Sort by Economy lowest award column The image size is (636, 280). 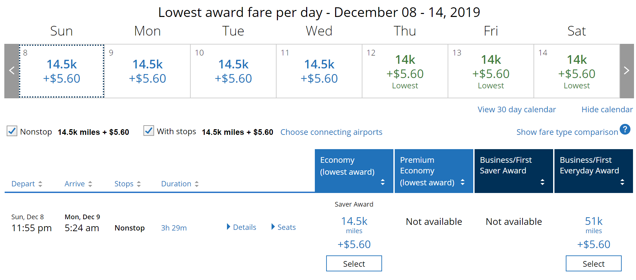click(383, 182)
